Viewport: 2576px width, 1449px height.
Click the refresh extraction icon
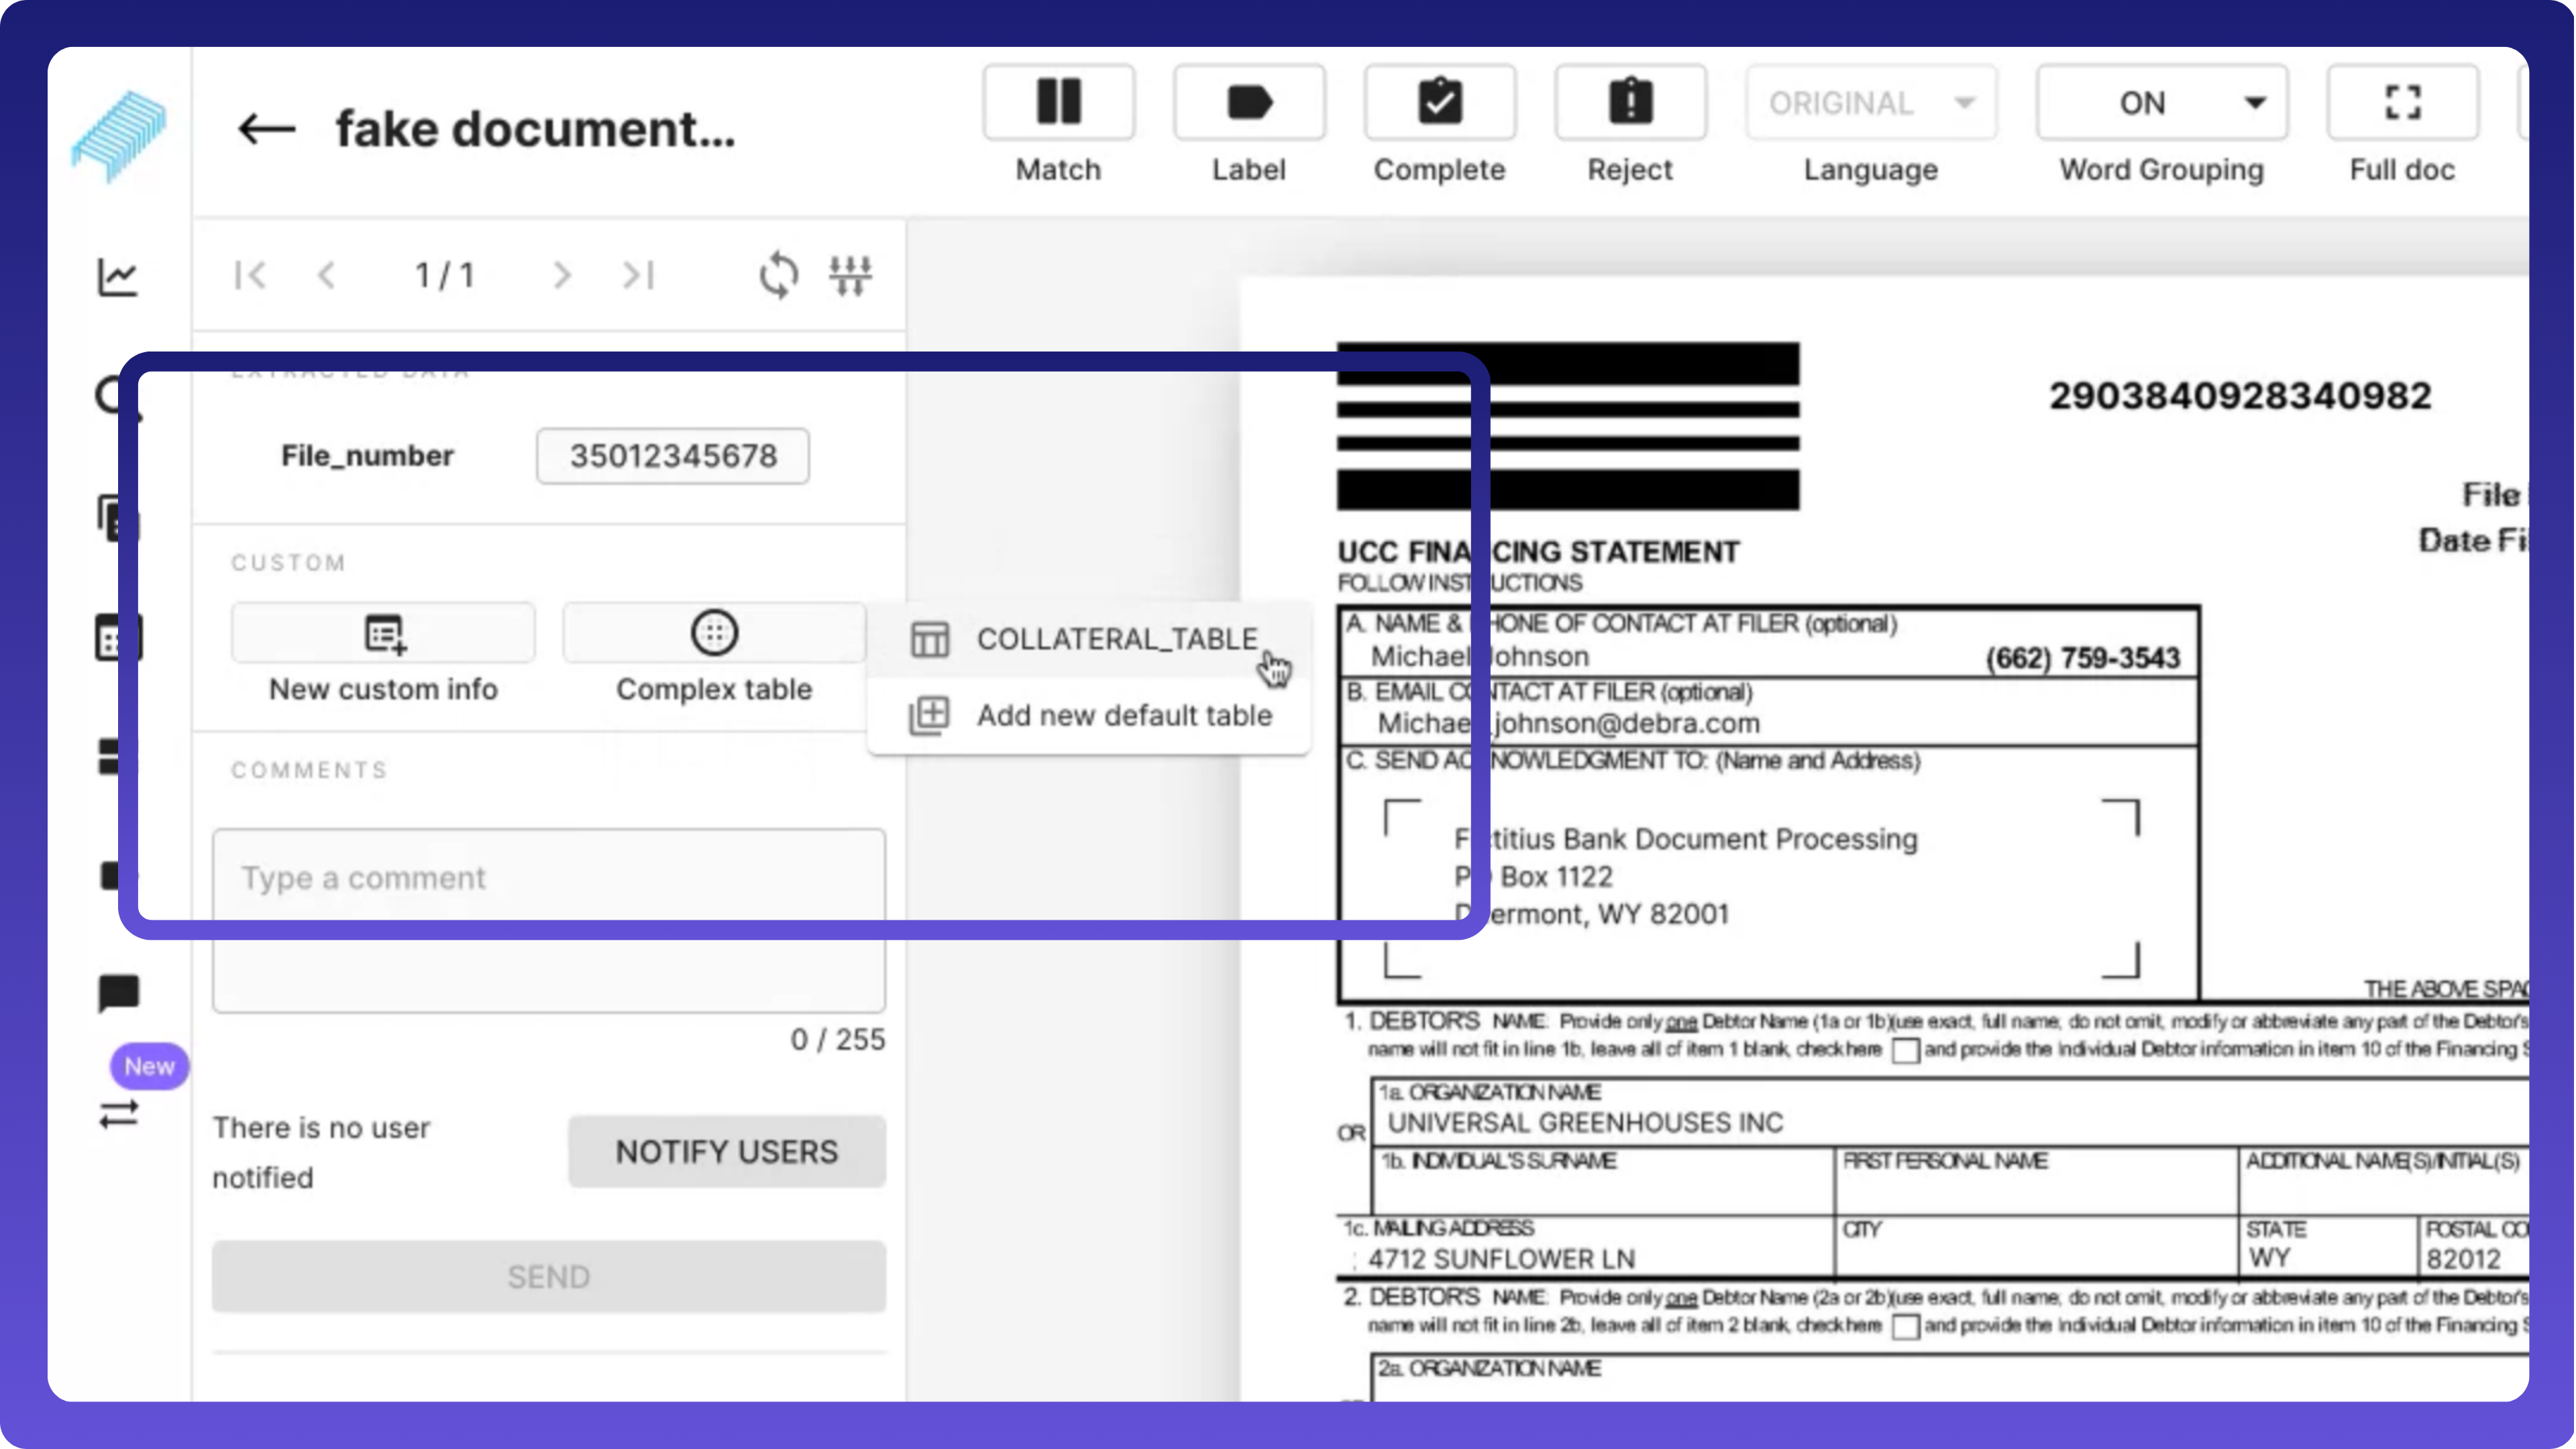pos(778,275)
